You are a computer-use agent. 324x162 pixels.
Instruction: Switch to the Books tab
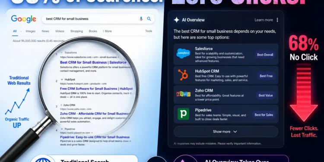(x=93, y=31)
